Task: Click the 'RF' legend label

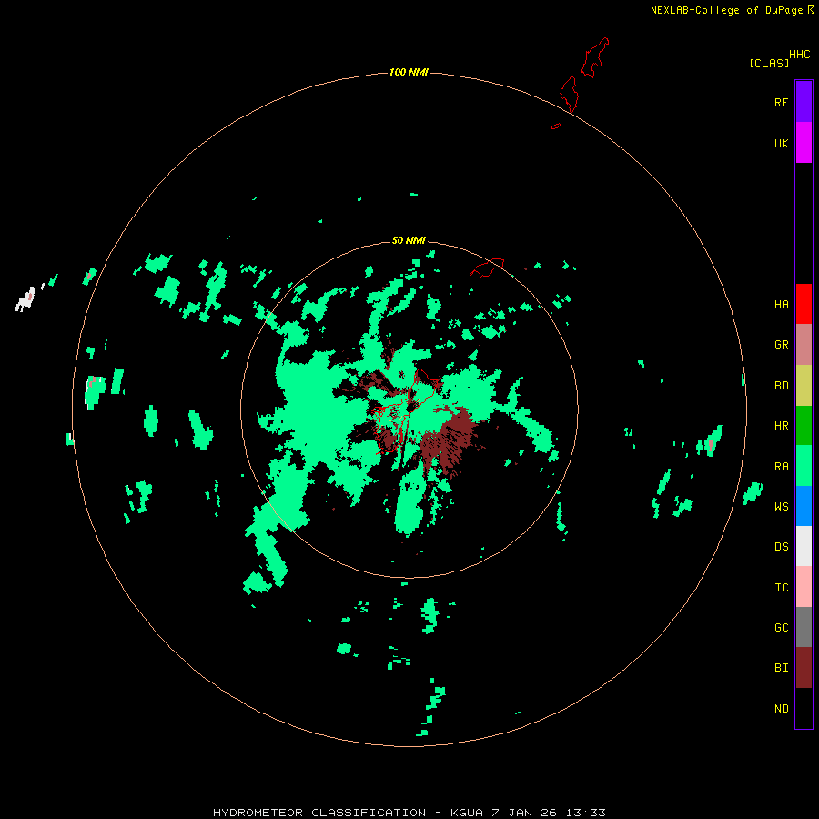Action: 781,102
